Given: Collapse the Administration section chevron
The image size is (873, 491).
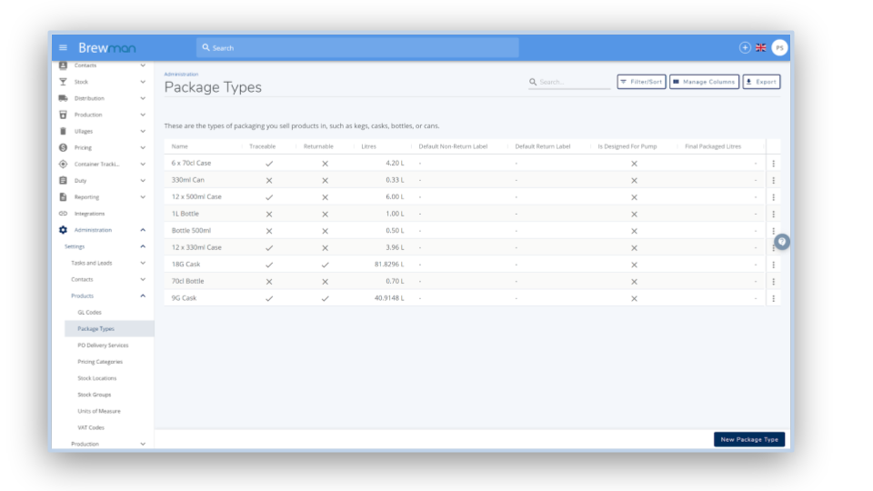Looking at the screenshot, I should (143, 230).
